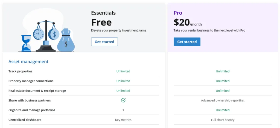The width and height of the screenshot is (280, 128).
Task: Click the Pro plan title
Action: click(x=178, y=13)
